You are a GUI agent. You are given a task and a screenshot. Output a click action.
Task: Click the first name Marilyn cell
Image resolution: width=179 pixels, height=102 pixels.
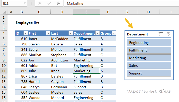pyautogui.click(x=39, y=55)
